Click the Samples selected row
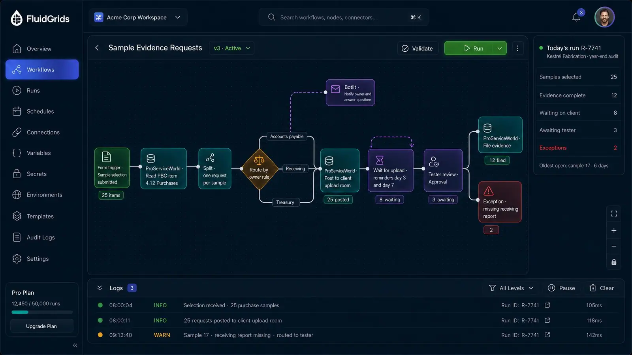Screen dimensions: 632x355 (x=578, y=77)
